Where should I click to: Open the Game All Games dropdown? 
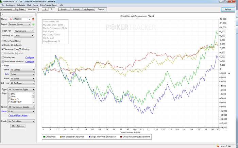coord(22,70)
